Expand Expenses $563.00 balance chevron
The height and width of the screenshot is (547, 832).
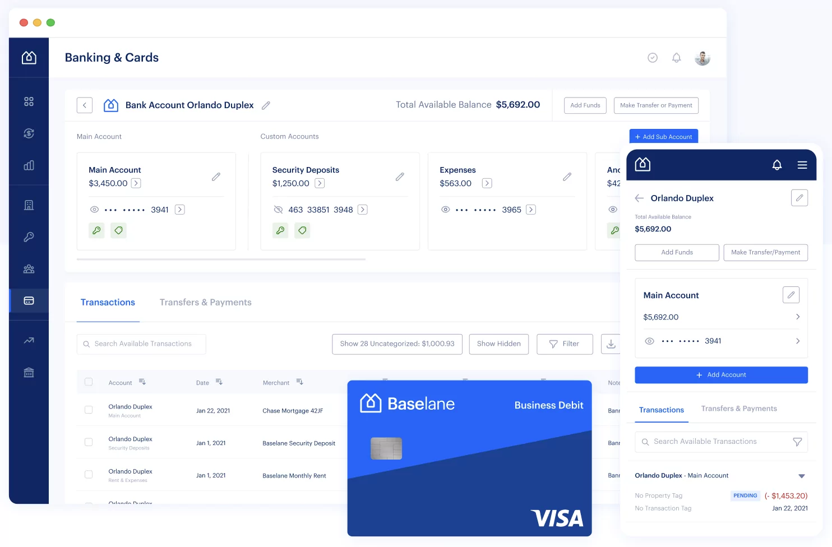pos(487,183)
